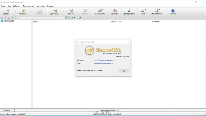Click the Открыть (Open) toolbar icon
This screenshot has height=116, width=206.
(24, 11)
